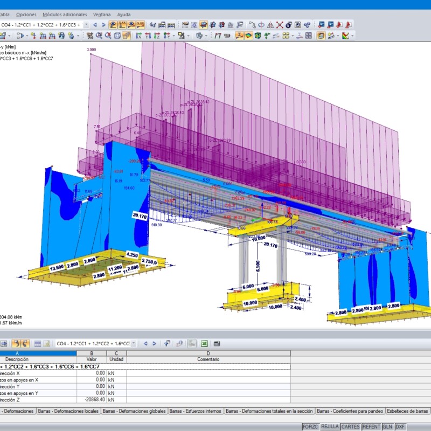
Task: Open the Barras - Coeficientes para pandeo tab
Action: pyautogui.click(x=350, y=411)
